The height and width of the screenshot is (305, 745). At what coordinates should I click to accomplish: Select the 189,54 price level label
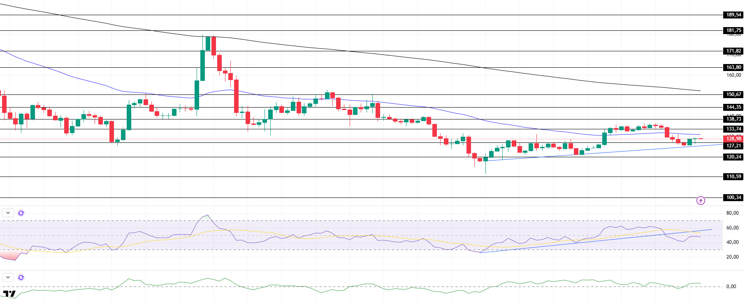[x=733, y=15]
